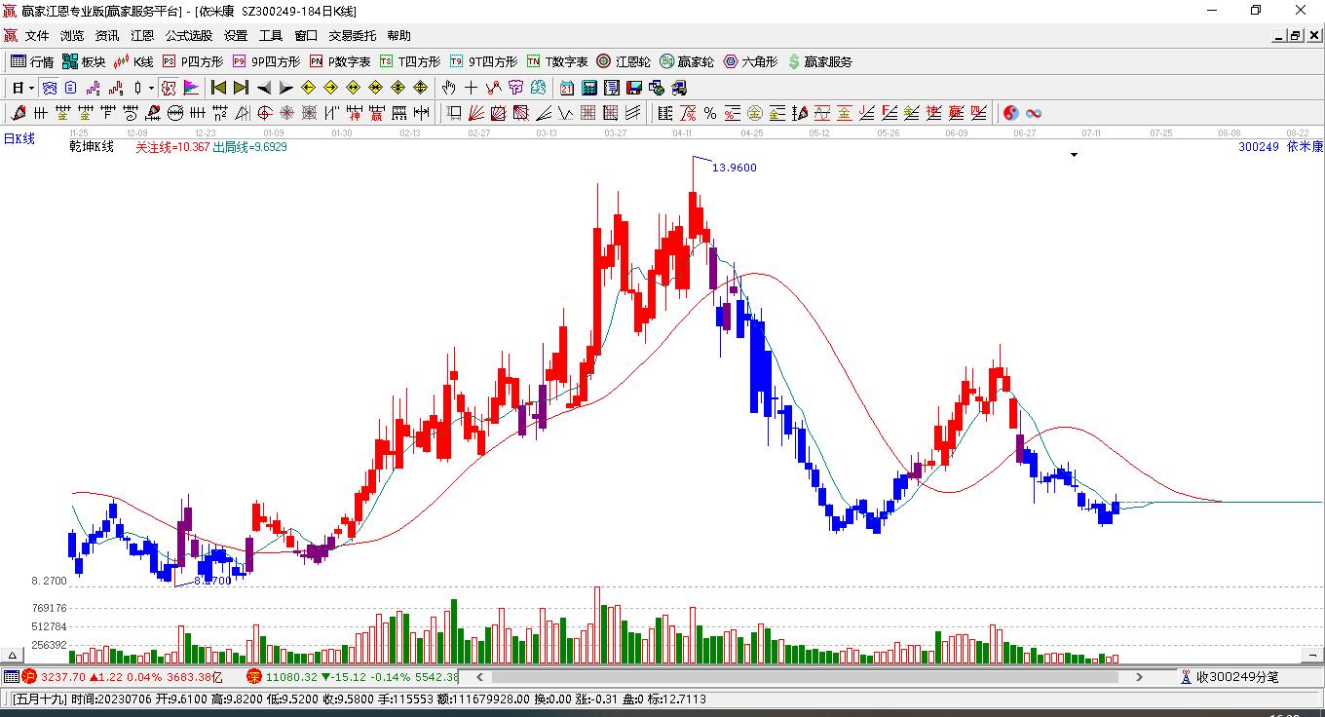Click the triangle button beside the volume pane

tap(14, 656)
